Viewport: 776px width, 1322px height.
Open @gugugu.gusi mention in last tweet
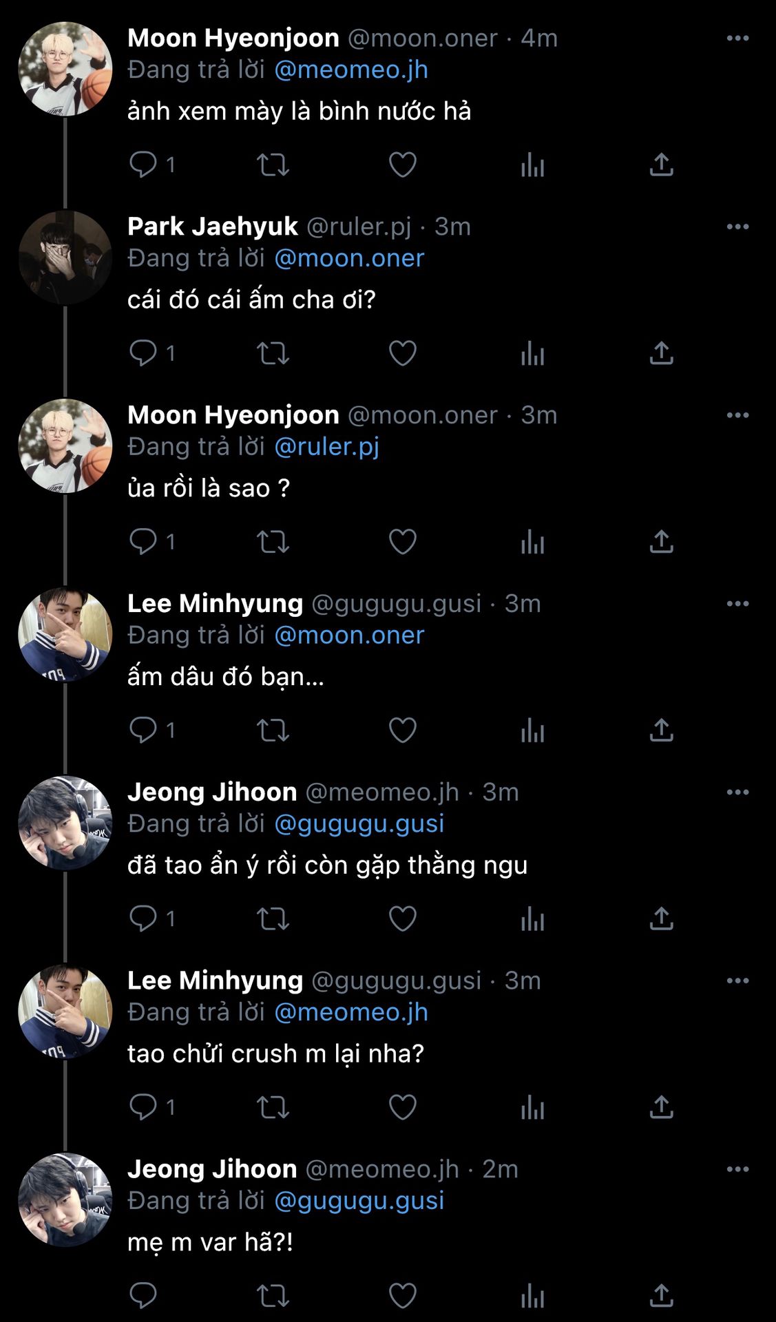tap(359, 1201)
